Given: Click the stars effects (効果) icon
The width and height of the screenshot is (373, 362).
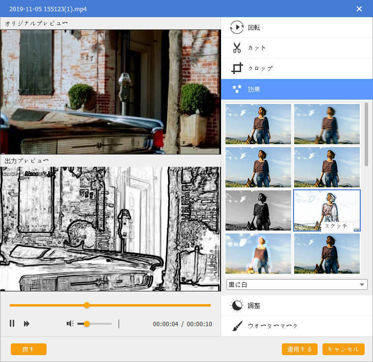Looking at the screenshot, I should point(237,89).
